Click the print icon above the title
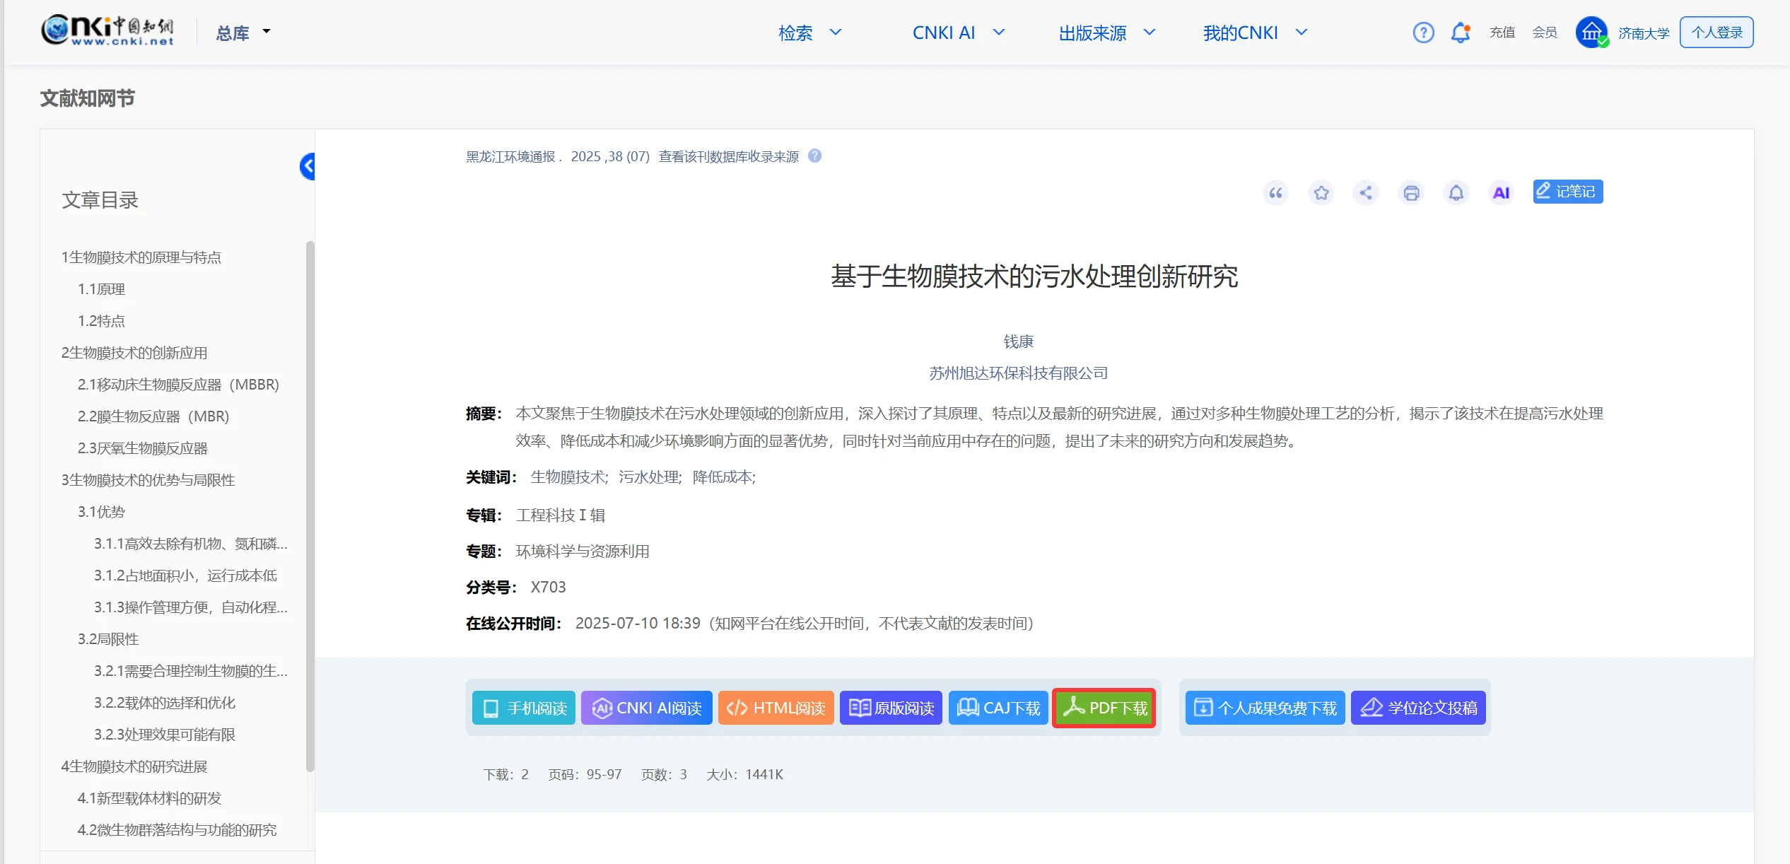This screenshot has height=864, width=1790. 1411,192
